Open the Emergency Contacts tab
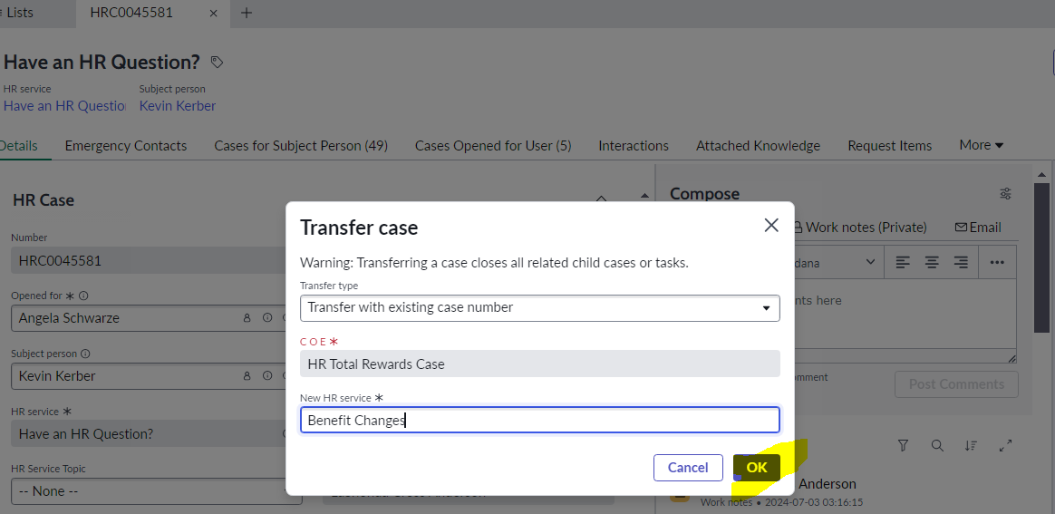1055x514 pixels. coord(126,146)
